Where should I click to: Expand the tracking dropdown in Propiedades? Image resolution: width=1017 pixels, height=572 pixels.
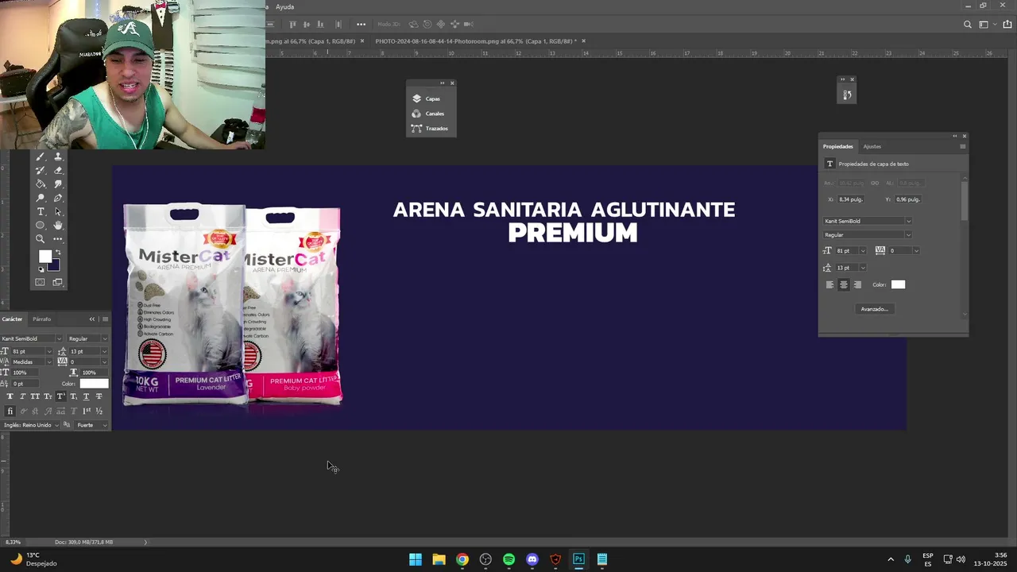[916, 251]
